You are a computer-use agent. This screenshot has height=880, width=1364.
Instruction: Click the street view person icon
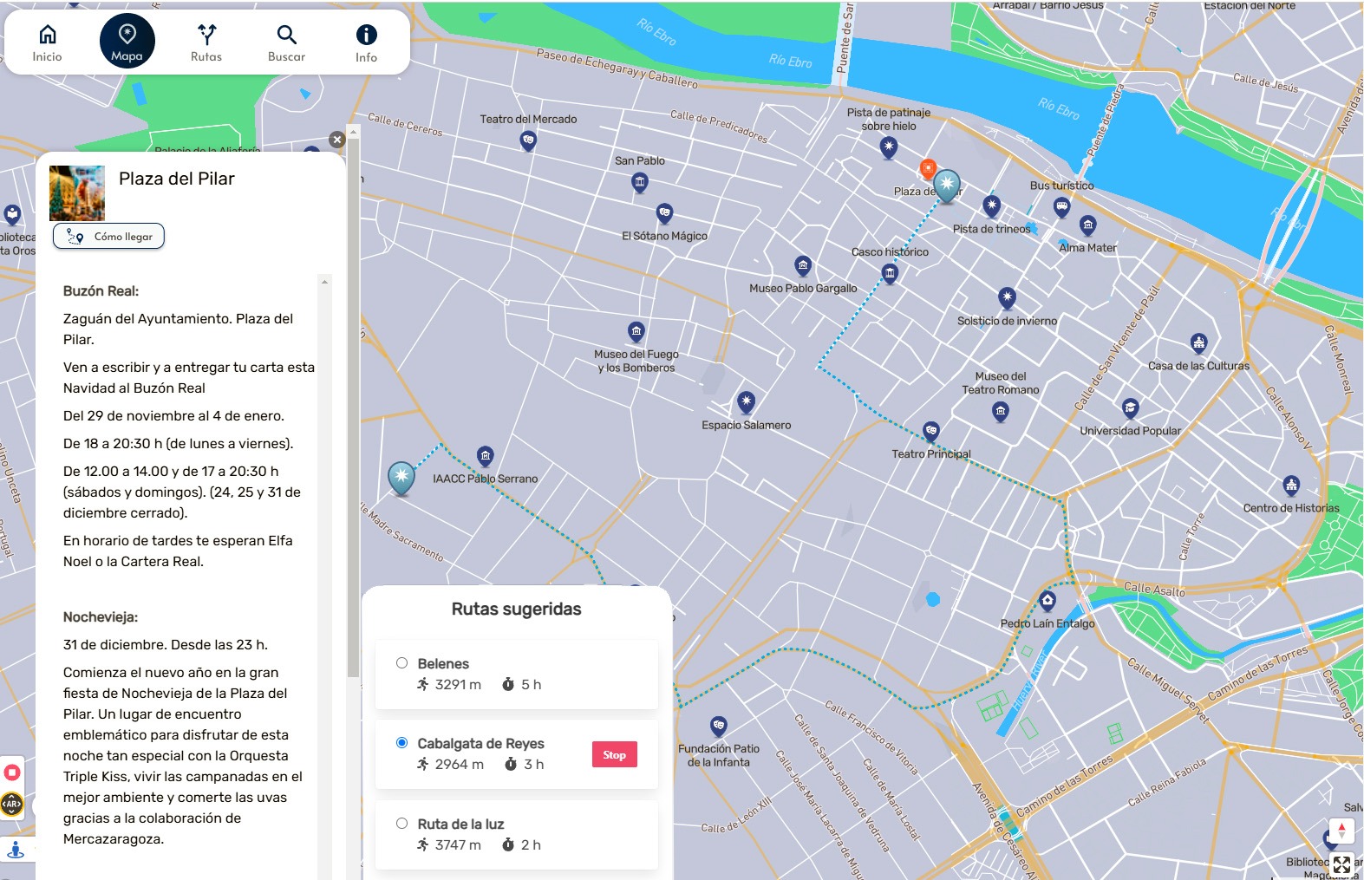16,850
